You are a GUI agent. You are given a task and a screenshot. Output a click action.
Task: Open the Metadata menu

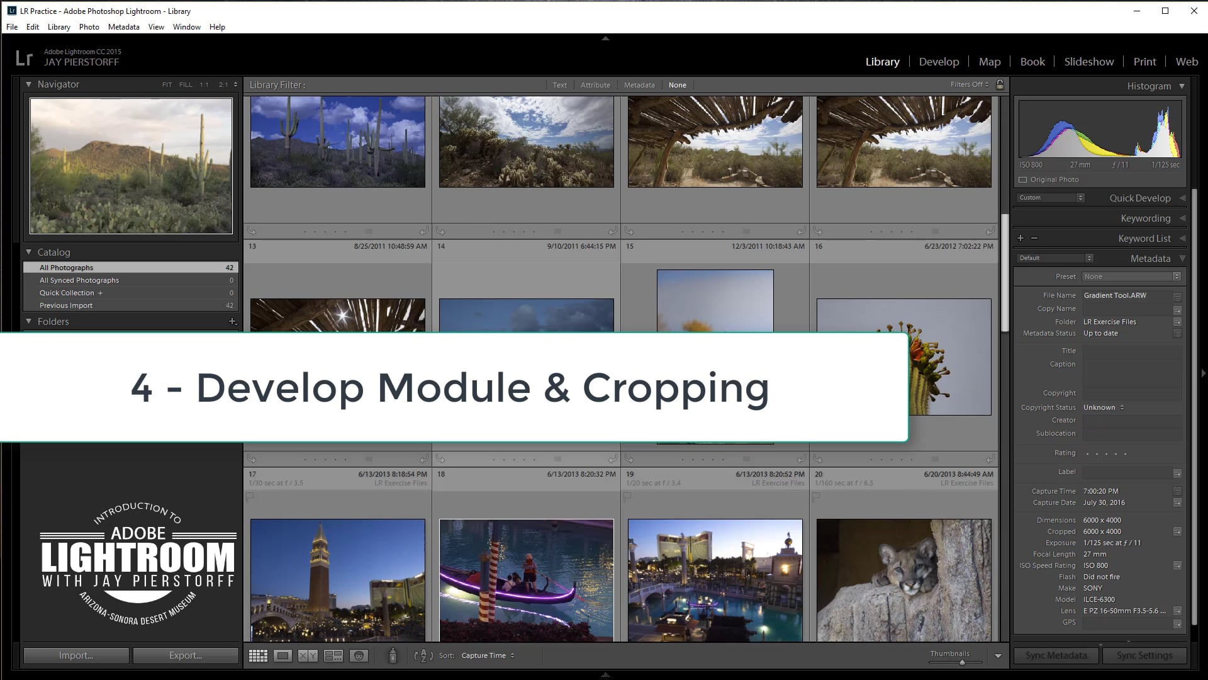tap(123, 26)
